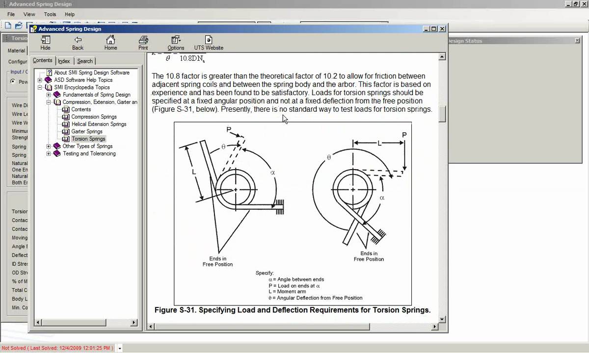Click the help content scroll down arrow
Screen dimensions: 589x353
tap(442, 319)
